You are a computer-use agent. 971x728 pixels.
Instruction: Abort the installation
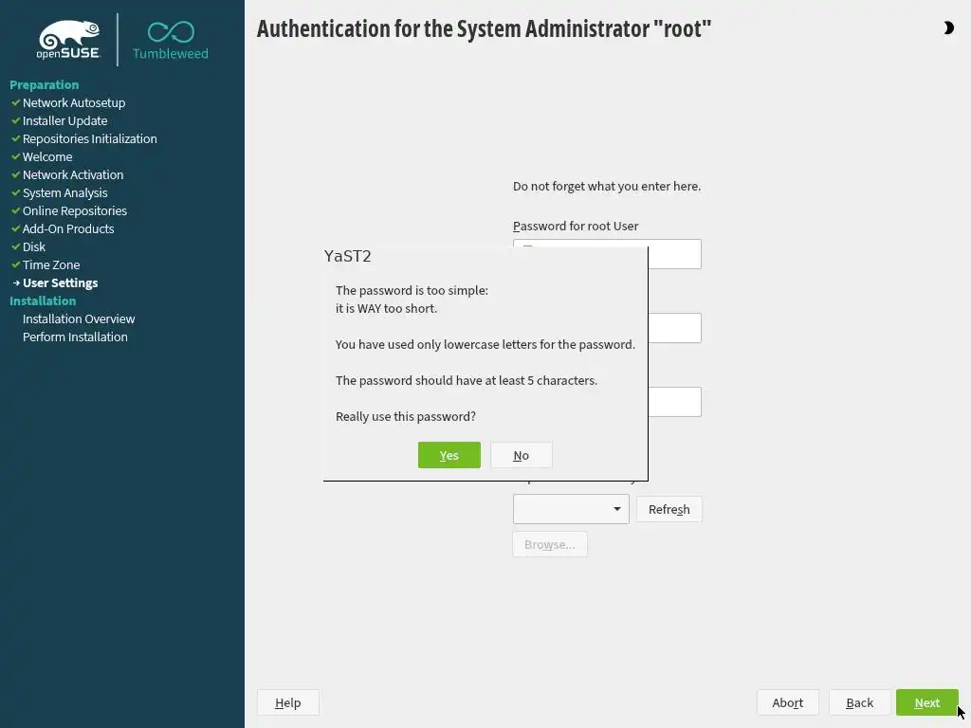[787, 702]
